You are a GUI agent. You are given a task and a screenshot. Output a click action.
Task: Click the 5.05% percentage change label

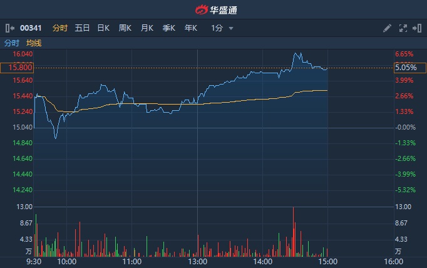pos(405,68)
